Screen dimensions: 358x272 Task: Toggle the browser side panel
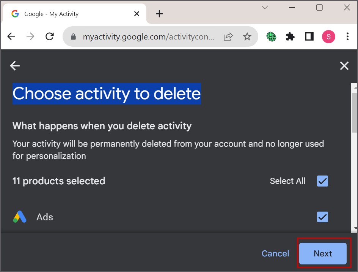point(309,36)
